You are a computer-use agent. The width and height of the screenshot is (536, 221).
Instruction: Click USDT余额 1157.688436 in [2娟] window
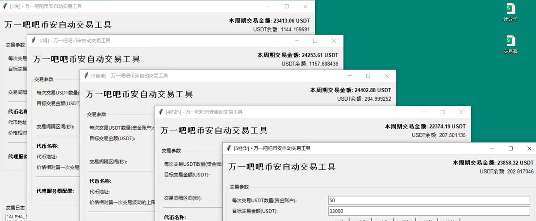[310, 64]
